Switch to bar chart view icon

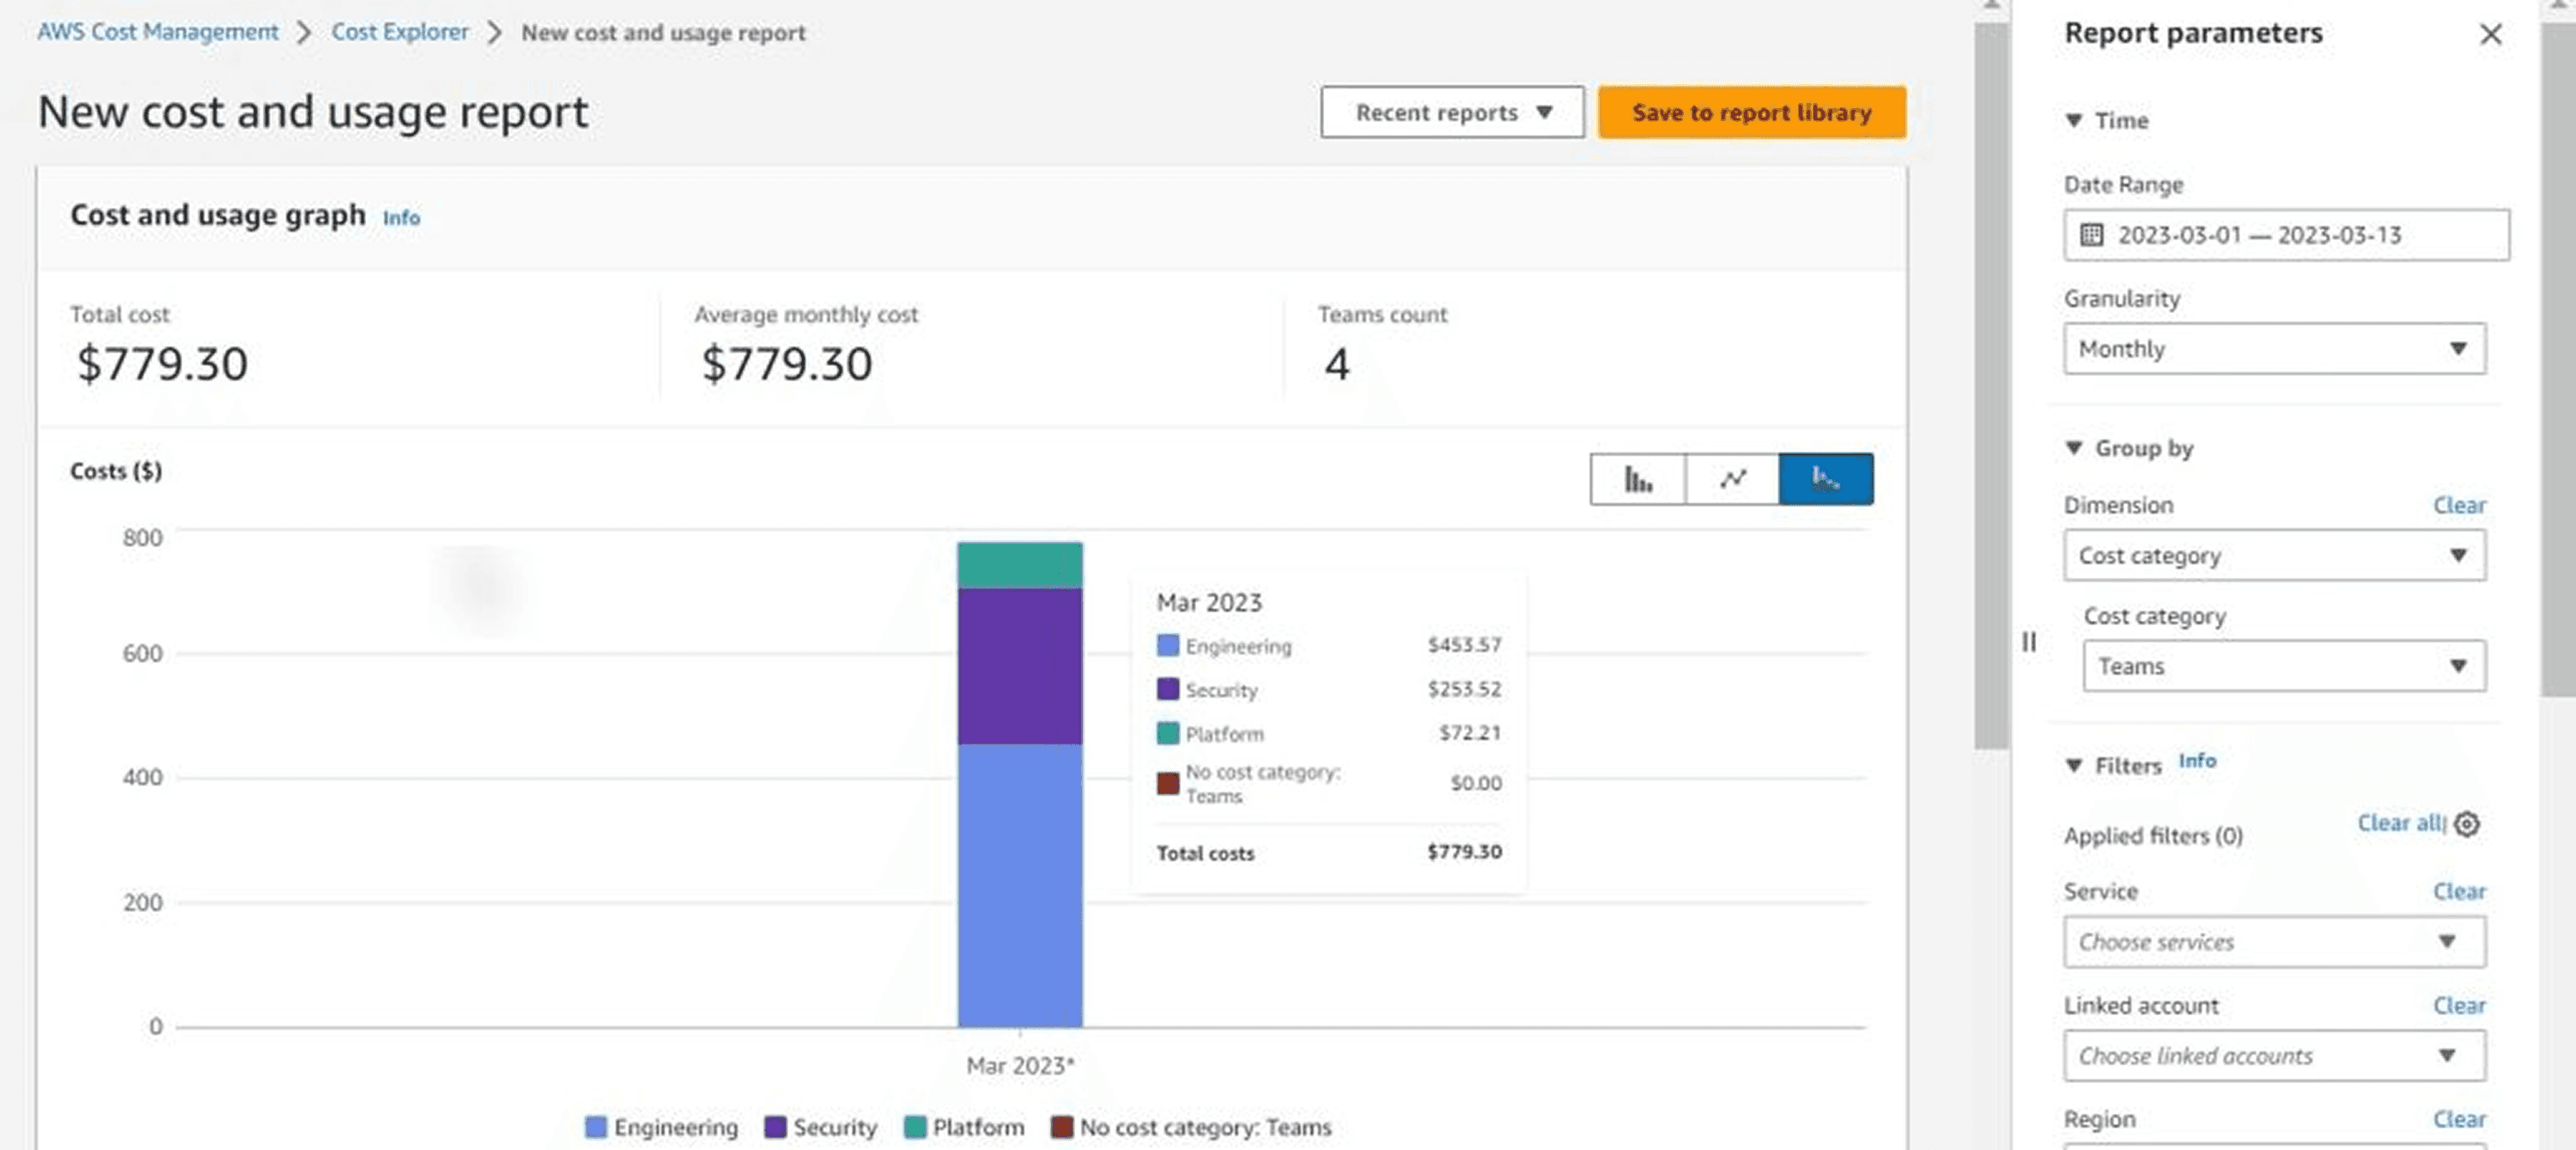coord(1637,480)
